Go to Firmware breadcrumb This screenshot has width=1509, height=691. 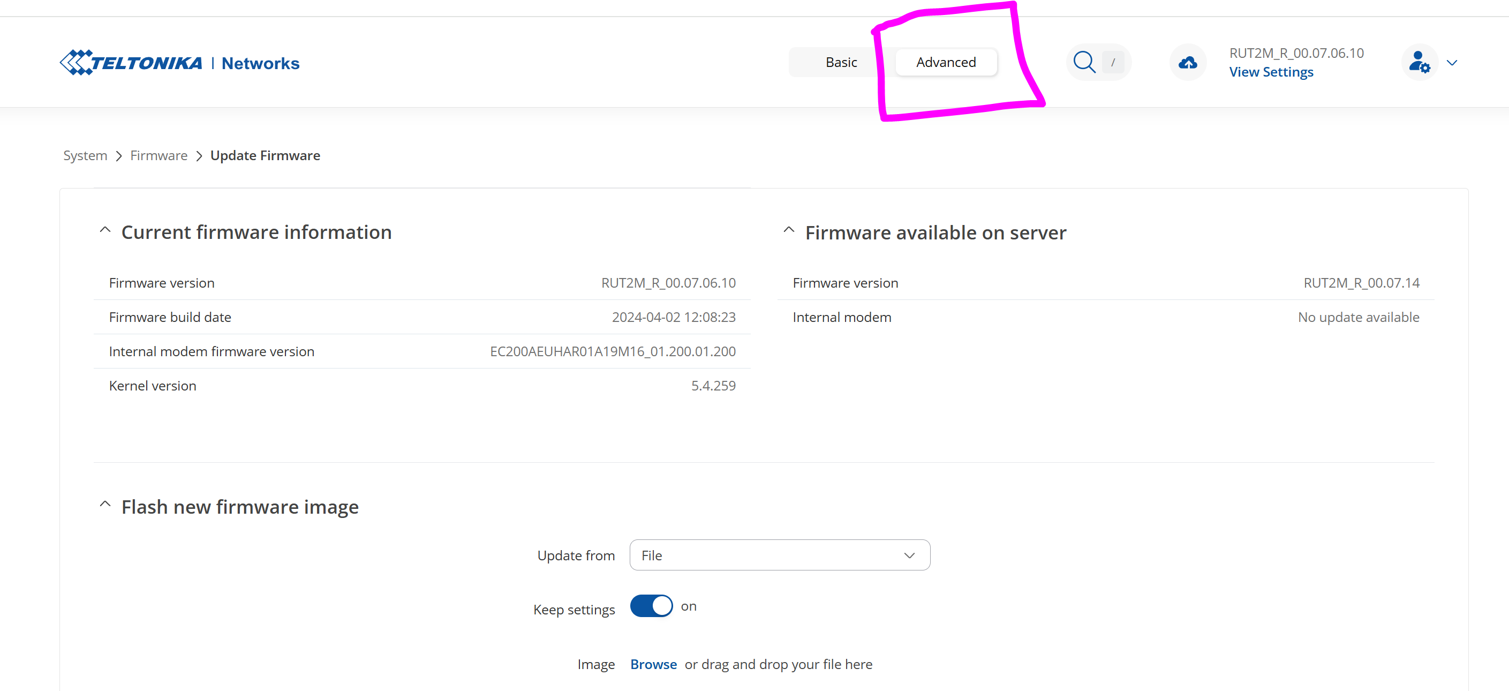pyautogui.click(x=159, y=155)
